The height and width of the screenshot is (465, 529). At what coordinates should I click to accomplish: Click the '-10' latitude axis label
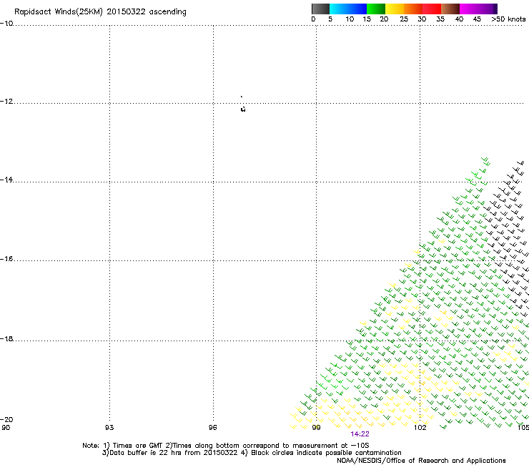point(6,24)
